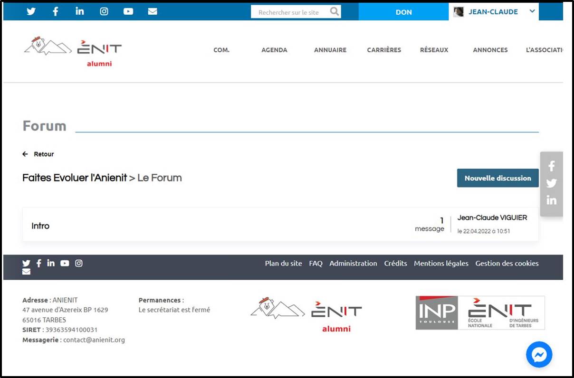
Task: Open the Carrières menu
Action: tap(384, 50)
